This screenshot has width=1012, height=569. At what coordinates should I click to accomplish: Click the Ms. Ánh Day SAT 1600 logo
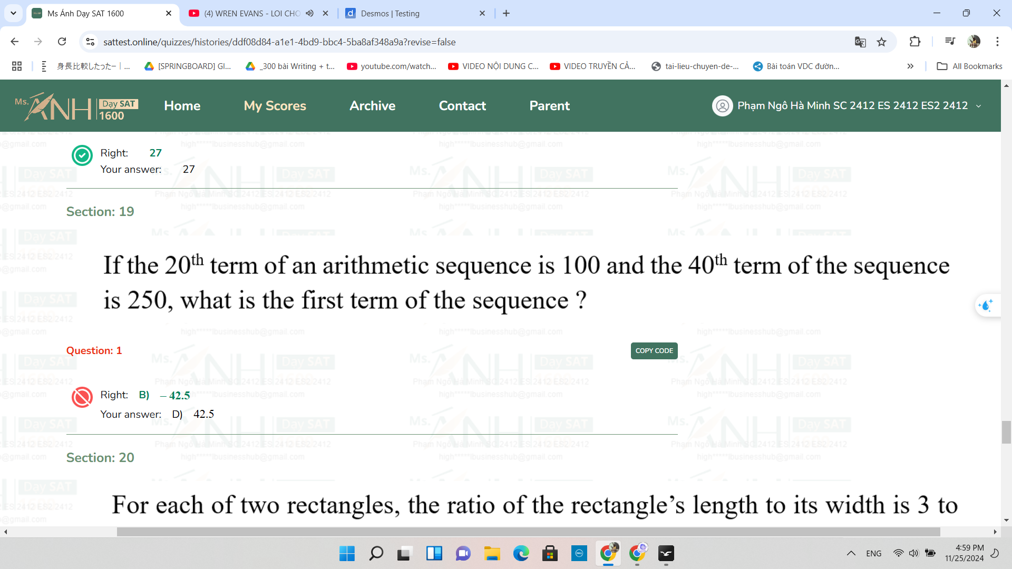pyautogui.click(x=76, y=106)
